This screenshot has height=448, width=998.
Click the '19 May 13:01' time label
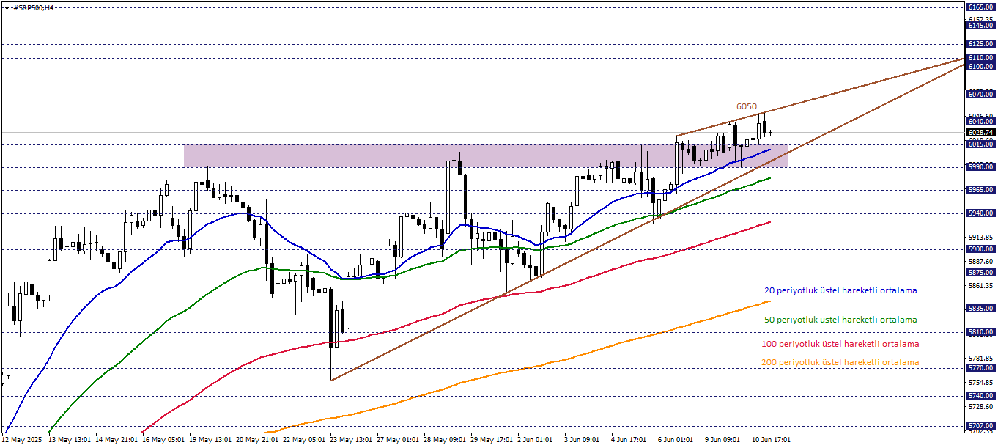click(x=211, y=440)
